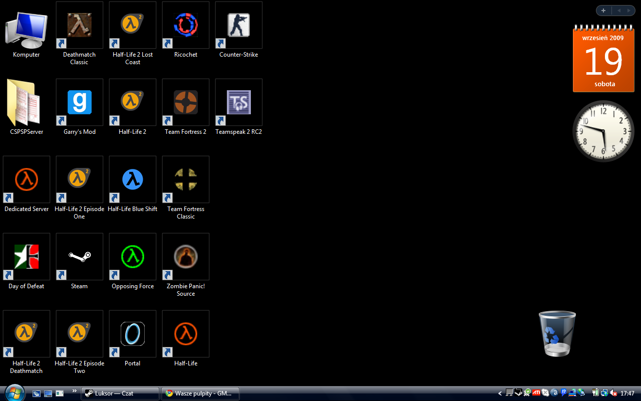
Task: Select the Teamspeak 2 RC2 shortcut
Action: pyautogui.click(x=239, y=107)
